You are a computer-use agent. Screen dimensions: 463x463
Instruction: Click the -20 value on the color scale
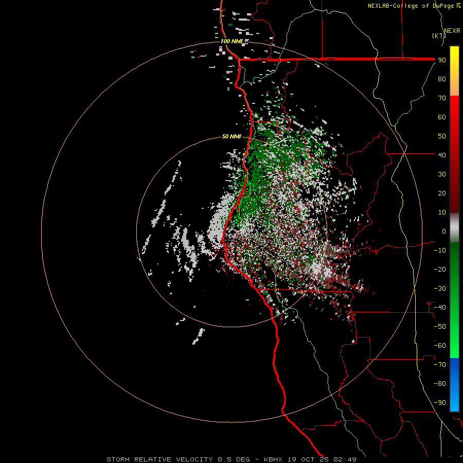point(440,269)
